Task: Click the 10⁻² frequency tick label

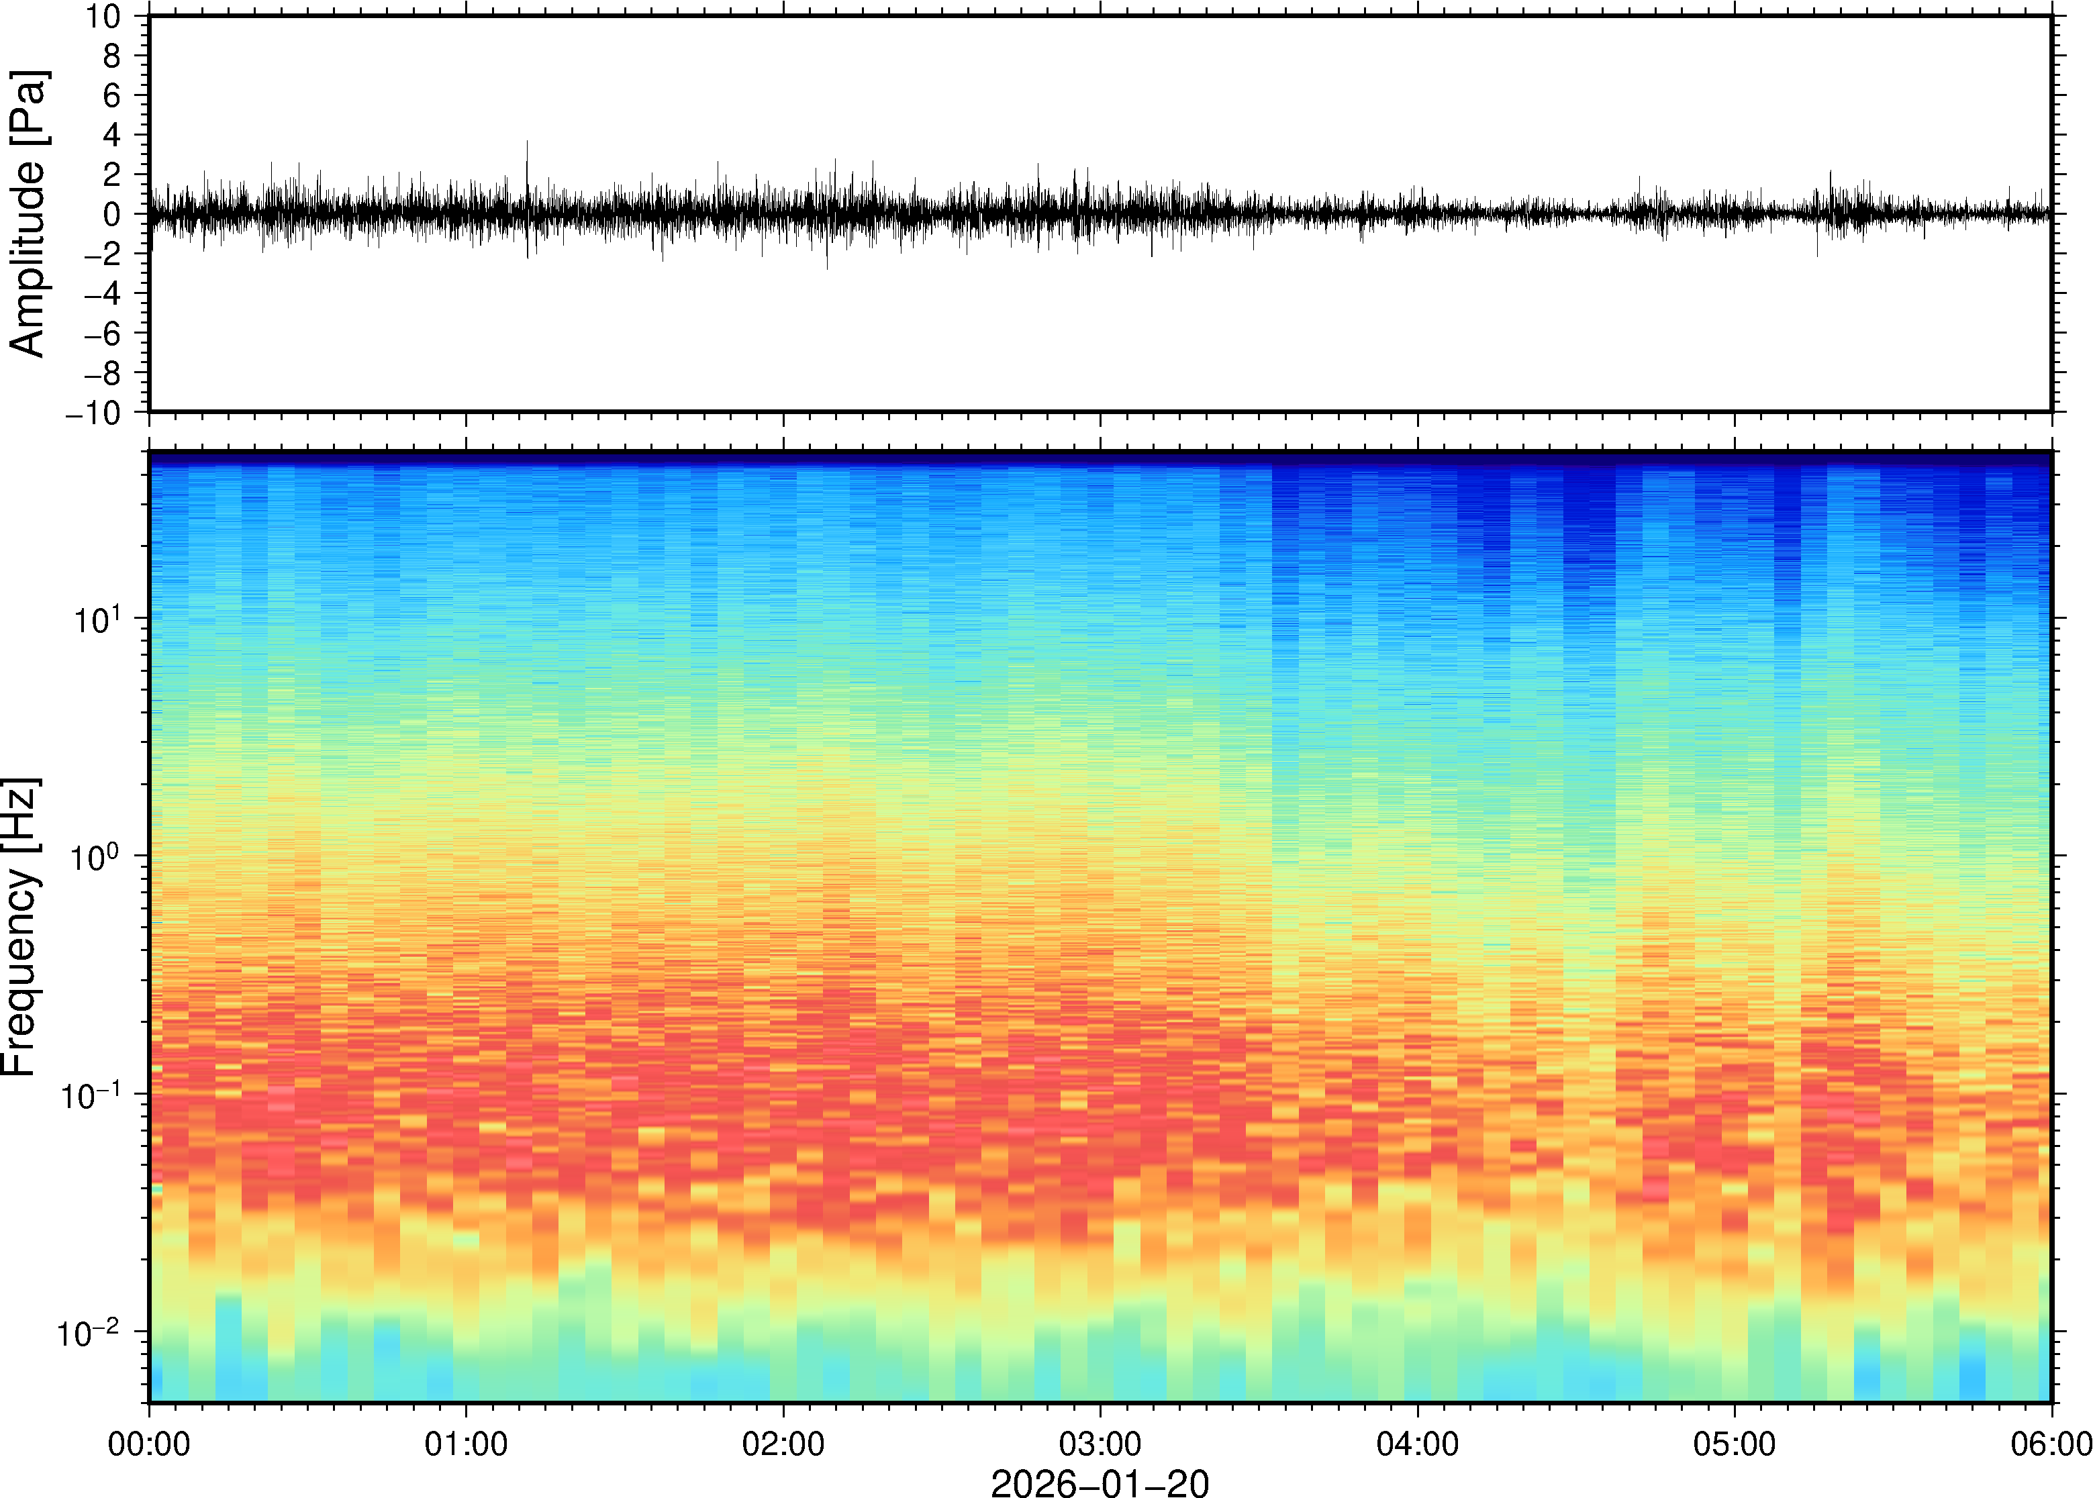Action: pos(89,1333)
